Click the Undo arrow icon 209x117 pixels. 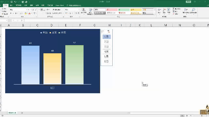point(15,2)
